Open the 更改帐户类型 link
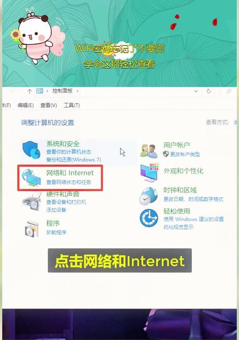The height and width of the screenshot is (340, 239). [185, 154]
